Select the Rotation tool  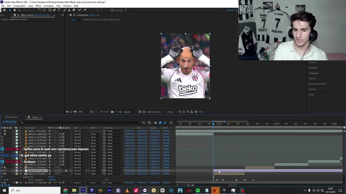click(x=39, y=10)
